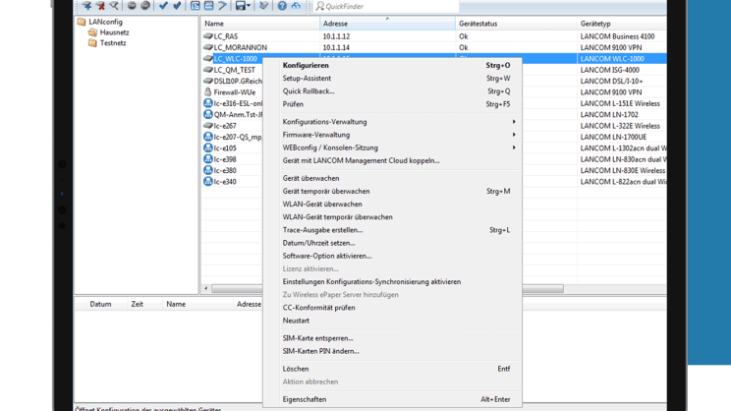Click the lock icon next to Firewall-WUe
This screenshot has width=731, height=411.
[208, 91]
